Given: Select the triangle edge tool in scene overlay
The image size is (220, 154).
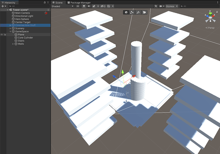Looking at the screenshot, I should (138, 12).
